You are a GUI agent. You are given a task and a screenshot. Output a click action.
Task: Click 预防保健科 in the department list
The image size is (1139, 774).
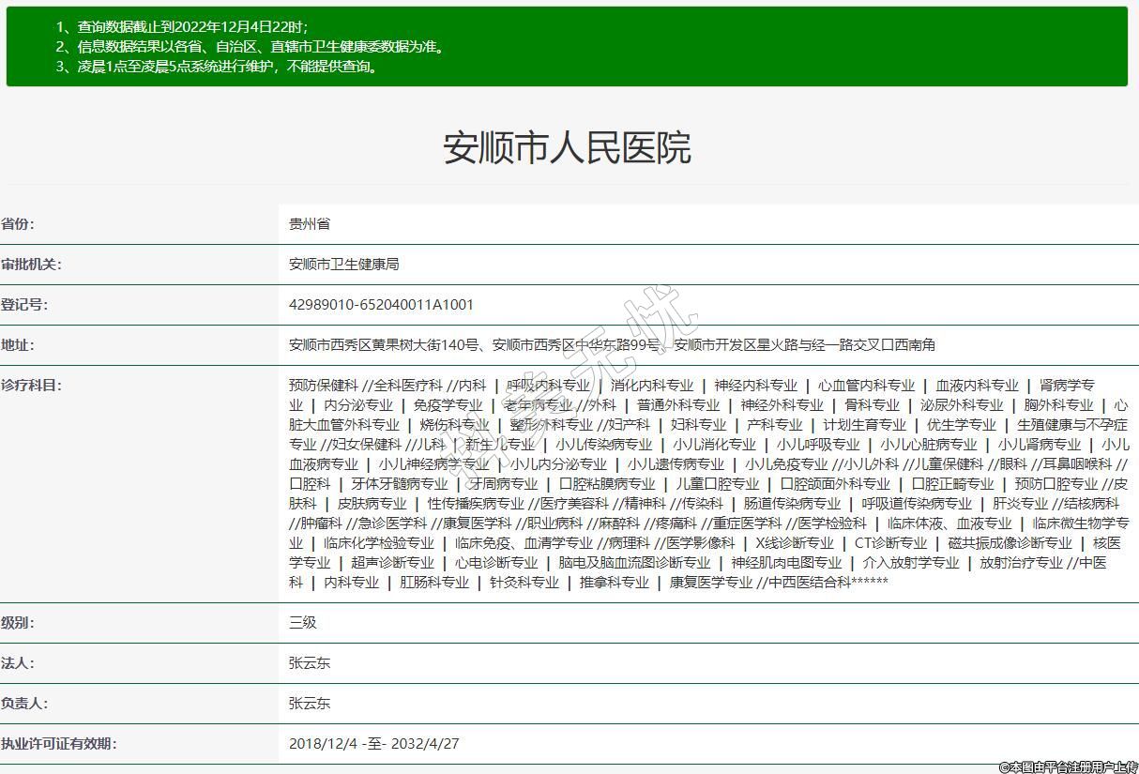pos(324,386)
